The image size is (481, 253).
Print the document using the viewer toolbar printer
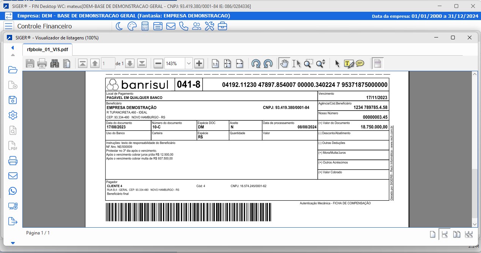pyautogui.click(x=42, y=64)
